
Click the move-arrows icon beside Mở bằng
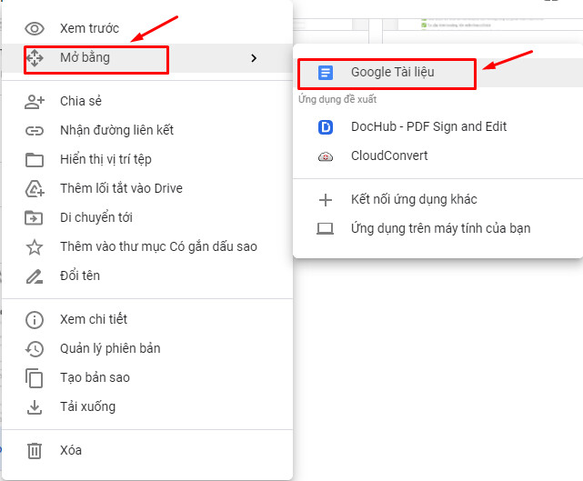tap(35, 58)
